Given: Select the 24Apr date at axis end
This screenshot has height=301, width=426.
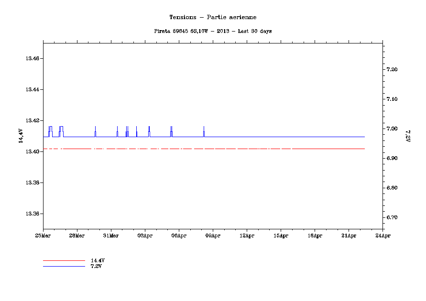Looking at the screenshot, I should click(382, 236).
